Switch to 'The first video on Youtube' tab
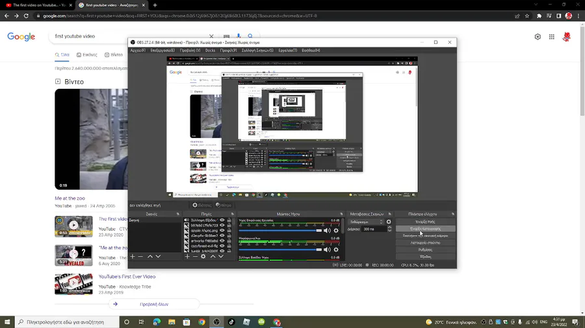The height and width of the screenshot is (328, 585). pos(38,5)
